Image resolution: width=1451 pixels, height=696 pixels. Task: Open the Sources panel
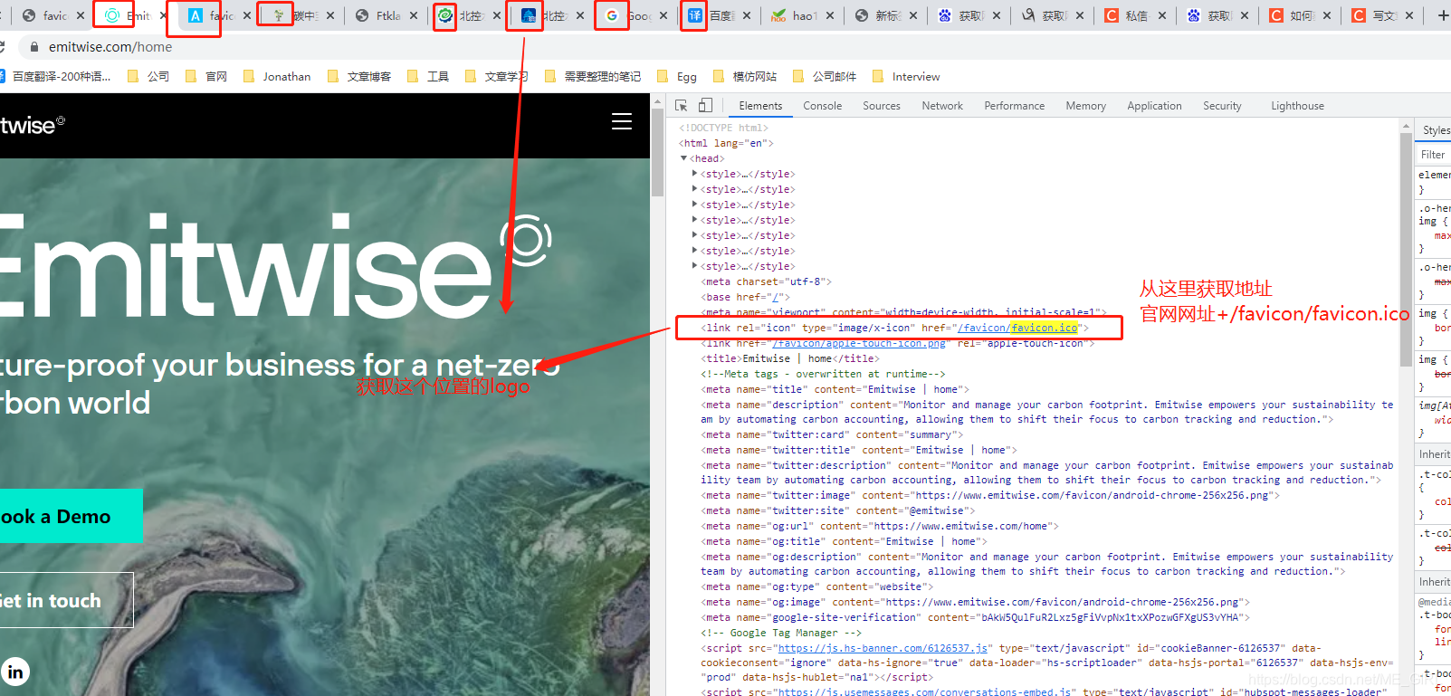(x=882, y=106)
